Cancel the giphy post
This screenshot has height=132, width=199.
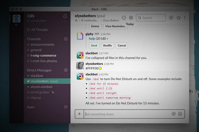point(122,45)
